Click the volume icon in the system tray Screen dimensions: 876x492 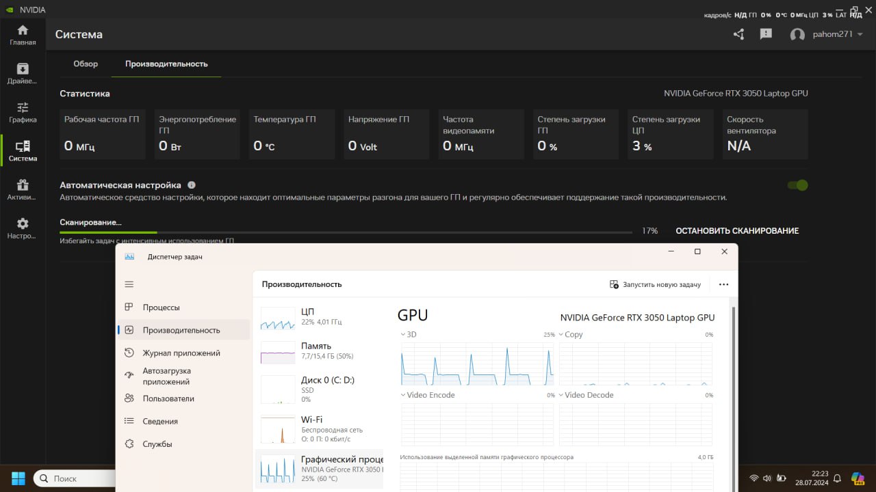click(x=767, y=478)
